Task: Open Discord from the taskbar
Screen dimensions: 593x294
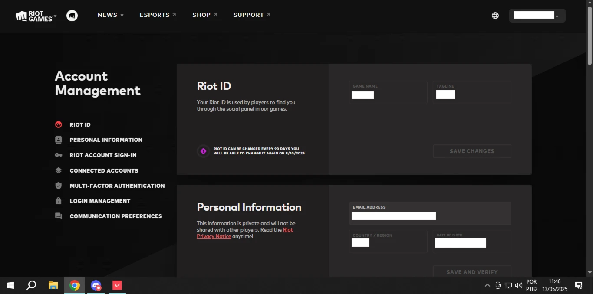Action: pyautogui.click(x=96, y=285)
